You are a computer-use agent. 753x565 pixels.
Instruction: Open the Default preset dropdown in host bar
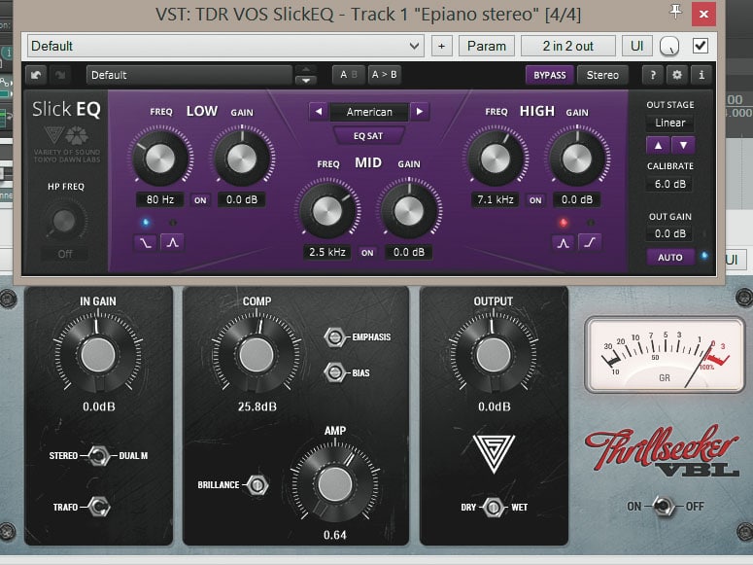(225, 46)
